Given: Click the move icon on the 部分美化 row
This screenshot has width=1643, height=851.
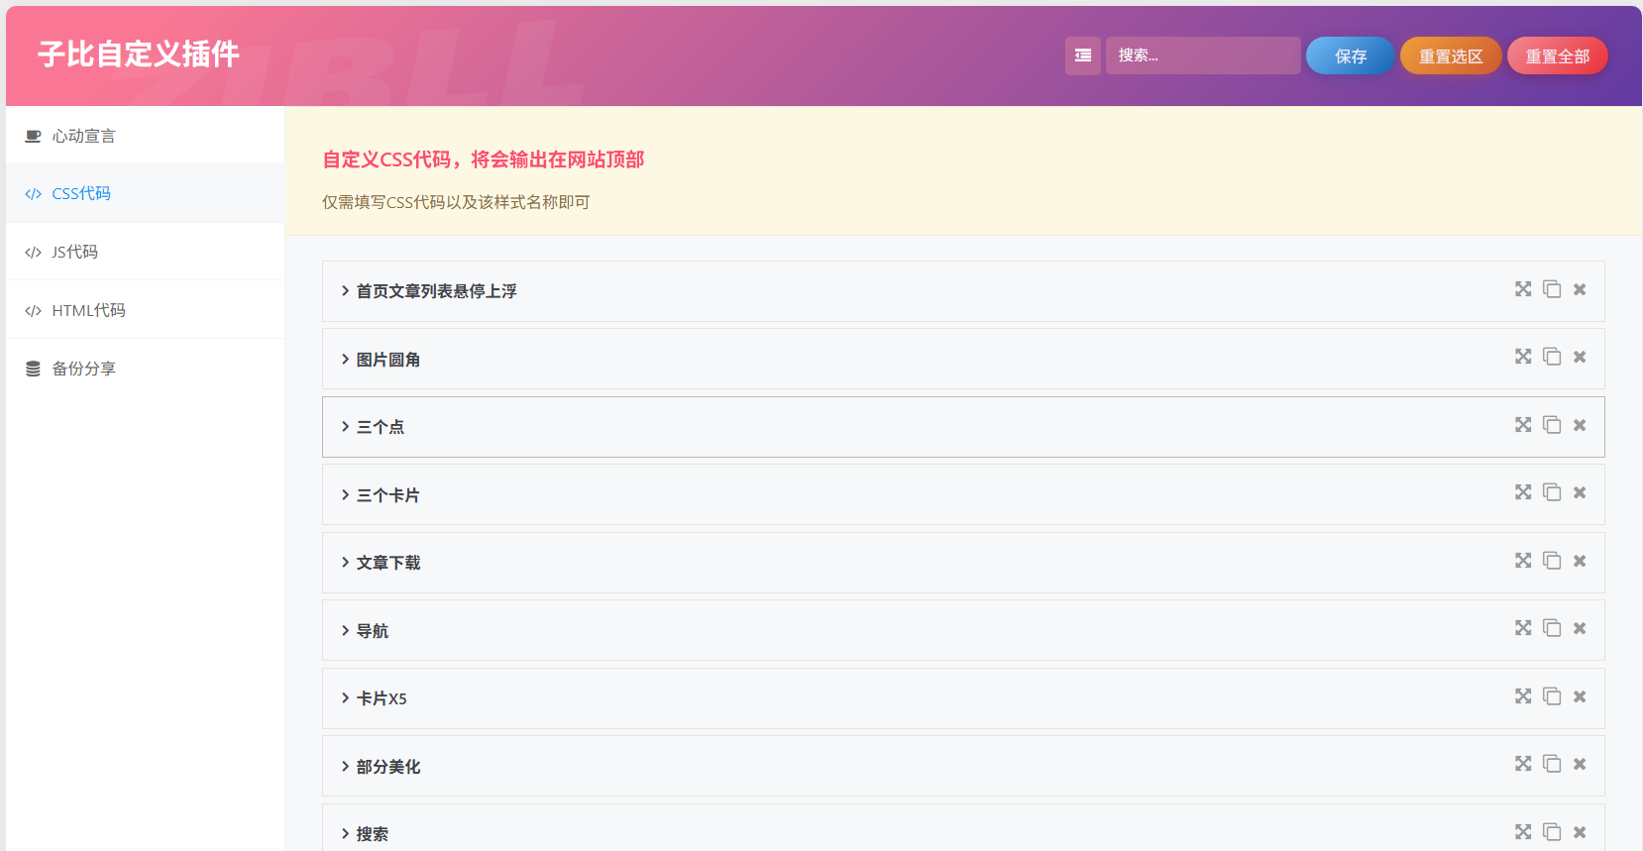Looking at the screenshot, I should point(1523,764).
